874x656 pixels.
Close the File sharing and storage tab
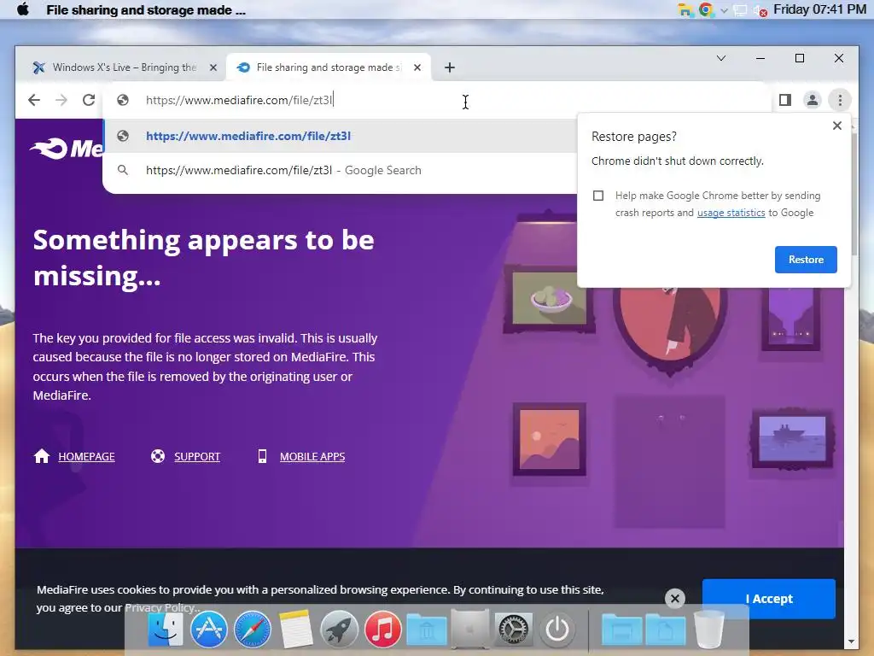417,67
